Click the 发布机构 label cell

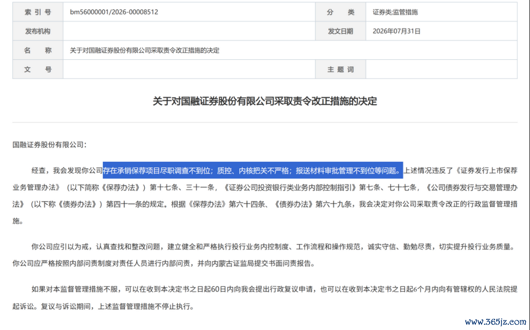(x=38, y=31)
